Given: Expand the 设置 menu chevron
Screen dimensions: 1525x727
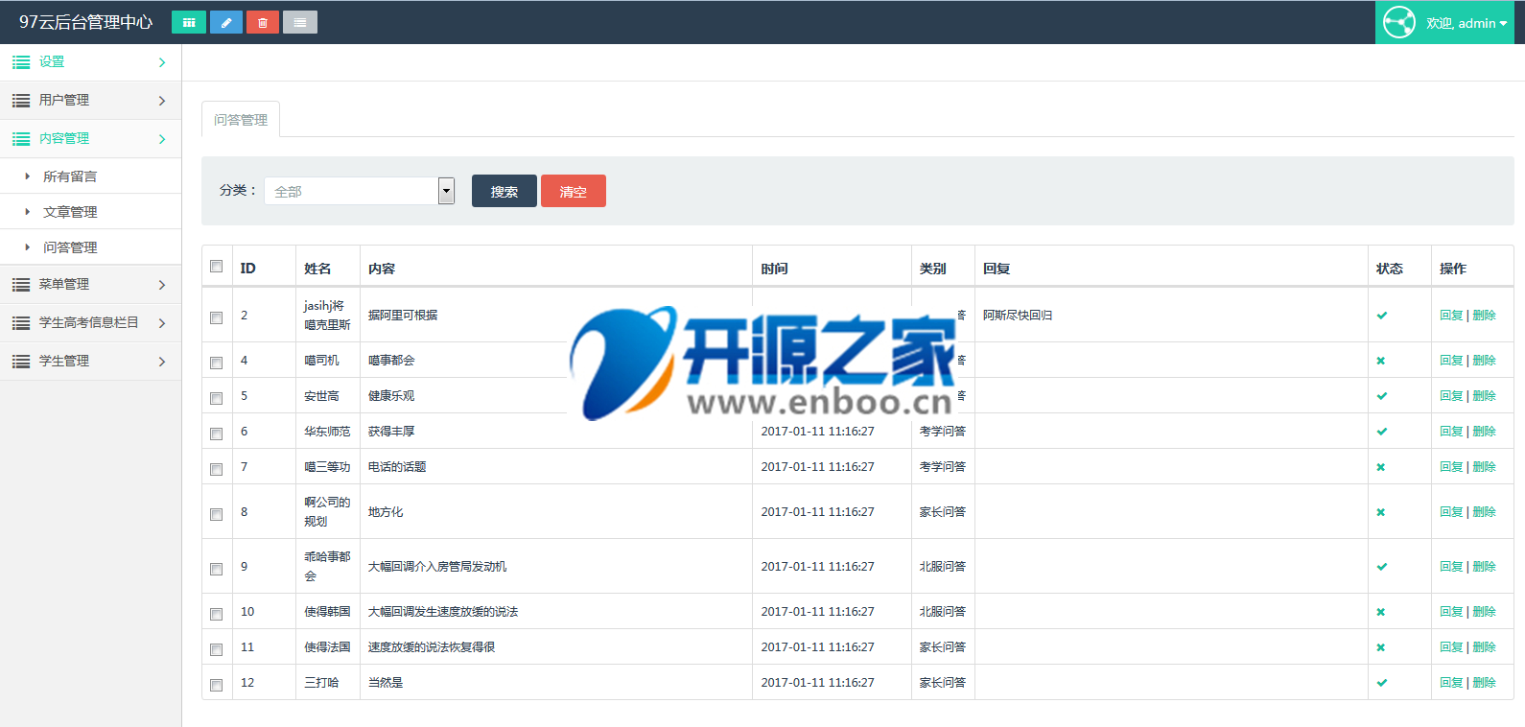Looking at the screenshot, I should point(162,62).
